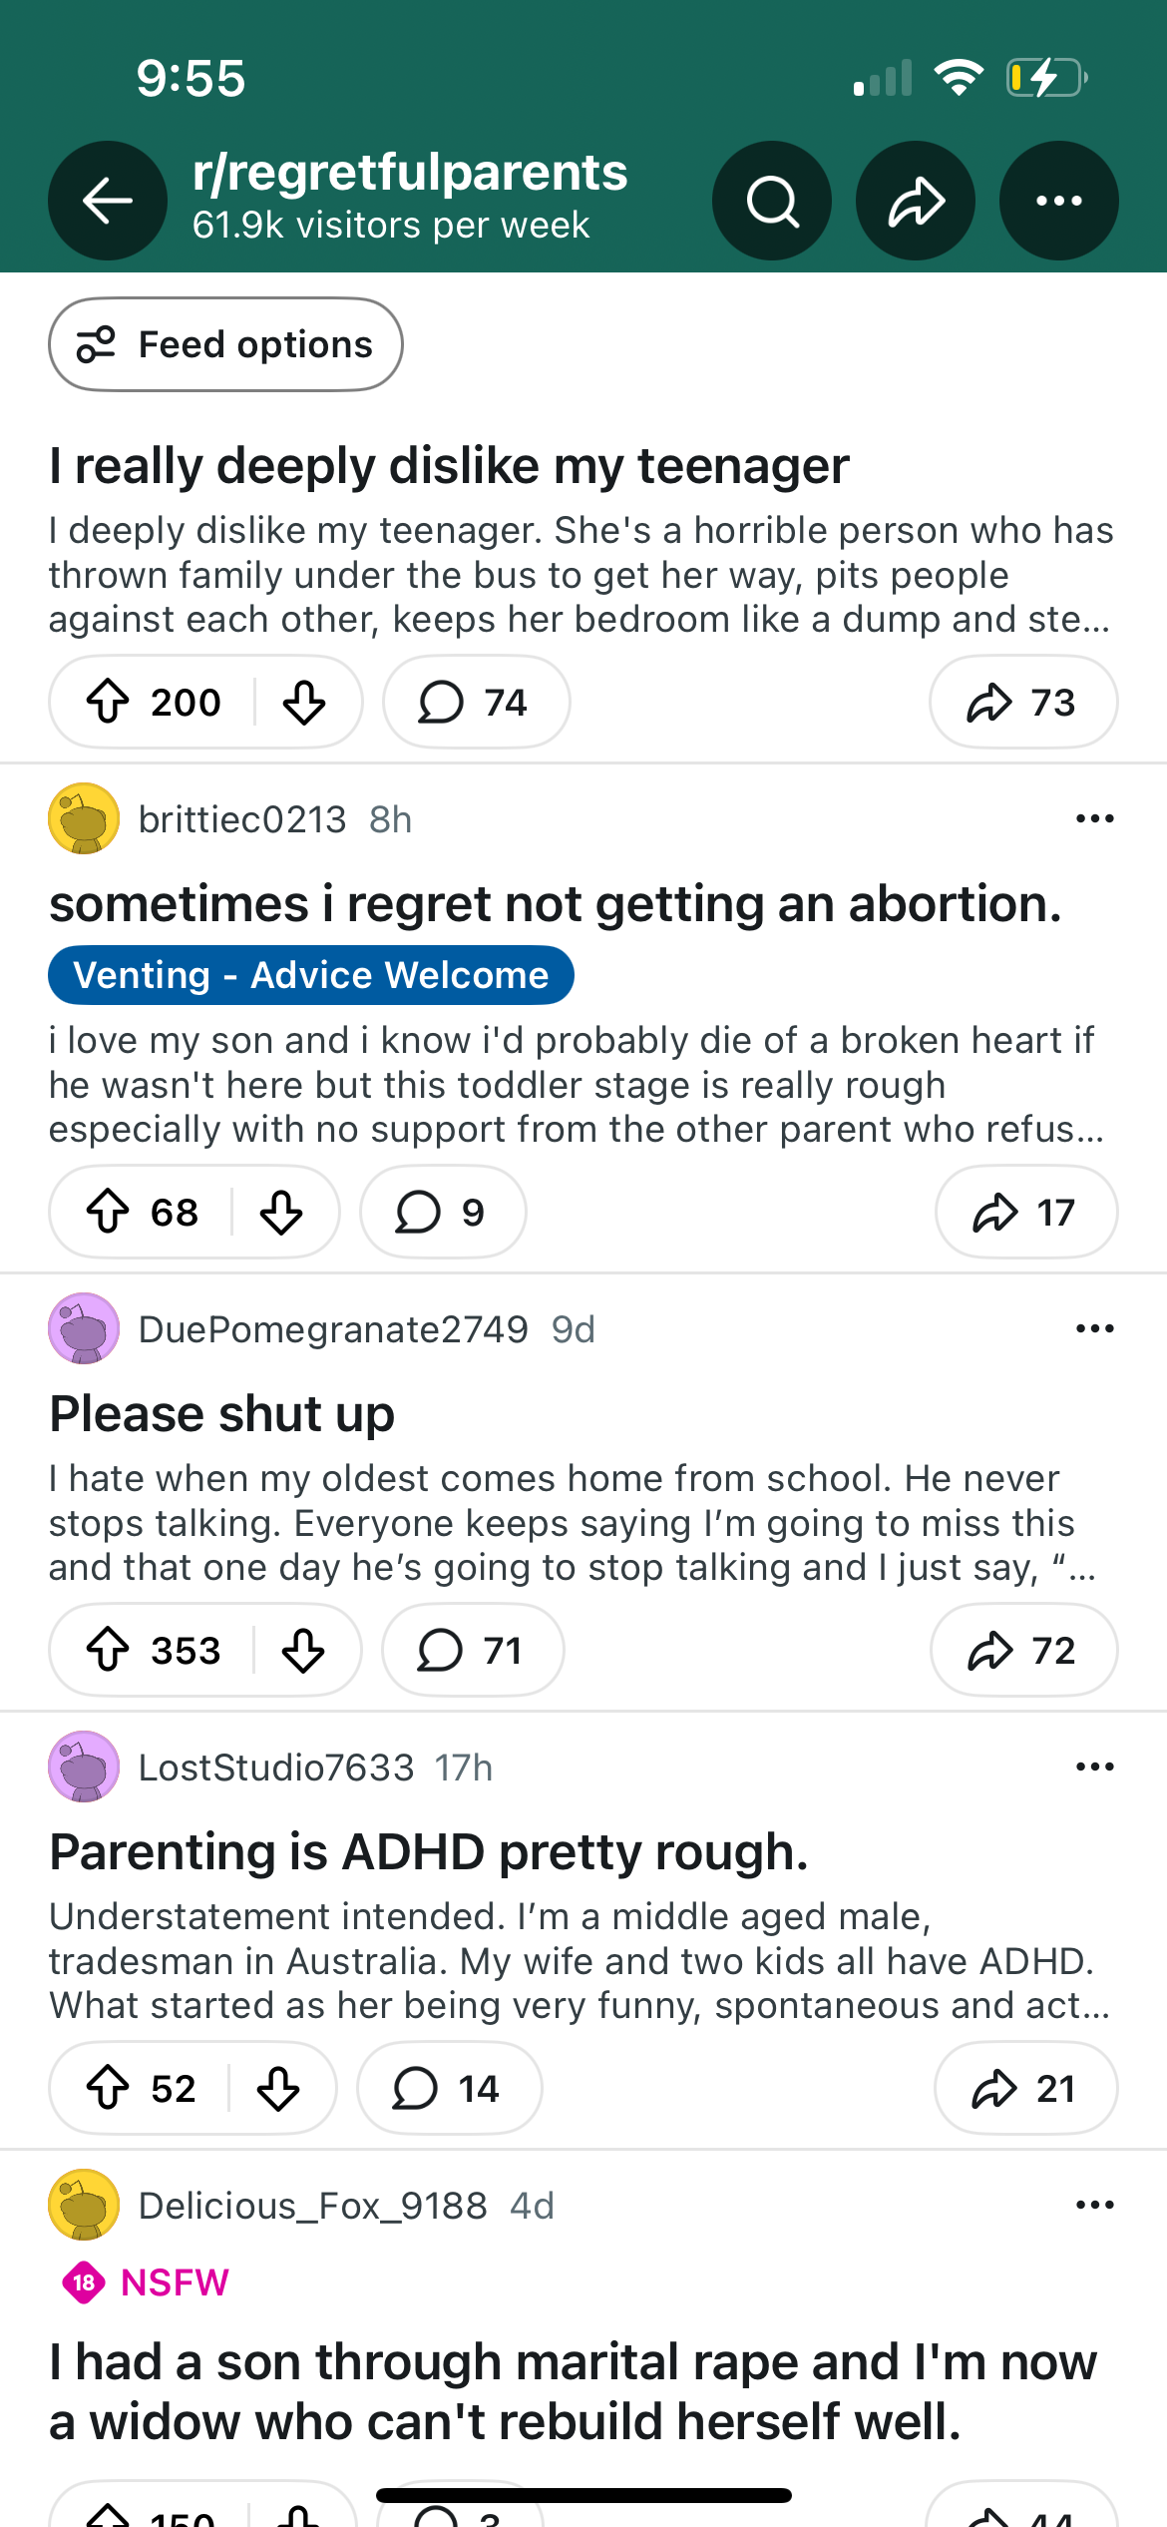This screenshot has height=2527, width=1167.
Task: Downvote the 'regret not getting an abortion' post
Action: (281, 1212)
